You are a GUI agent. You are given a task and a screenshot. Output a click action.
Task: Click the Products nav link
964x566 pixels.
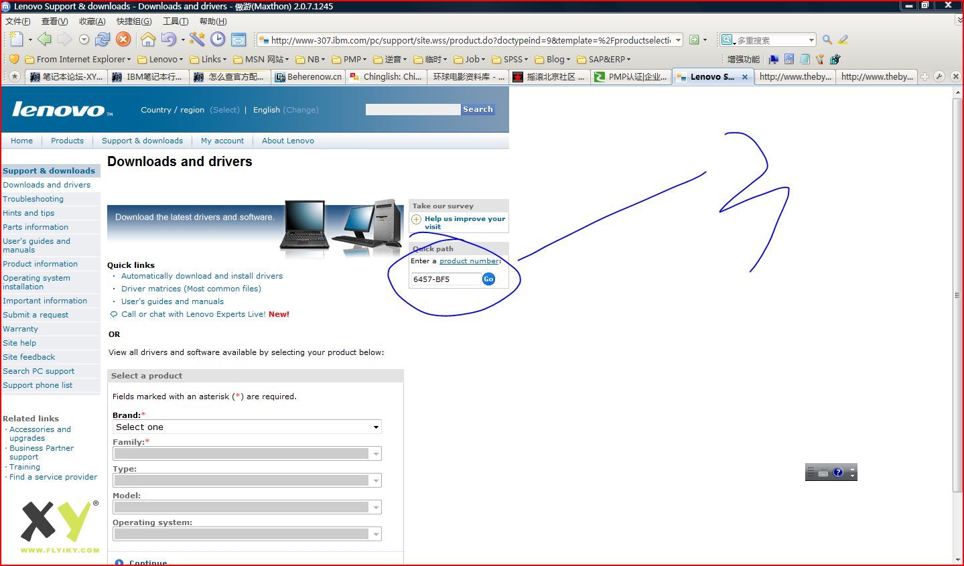click(67, 141)
